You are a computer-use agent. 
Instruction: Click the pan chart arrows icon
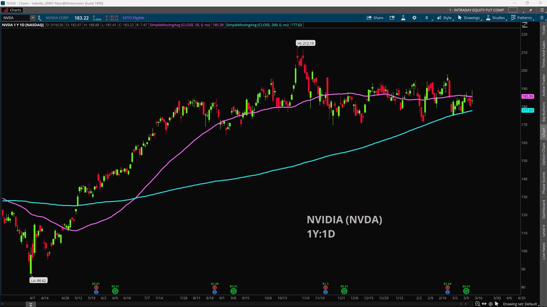click(484, 304)
